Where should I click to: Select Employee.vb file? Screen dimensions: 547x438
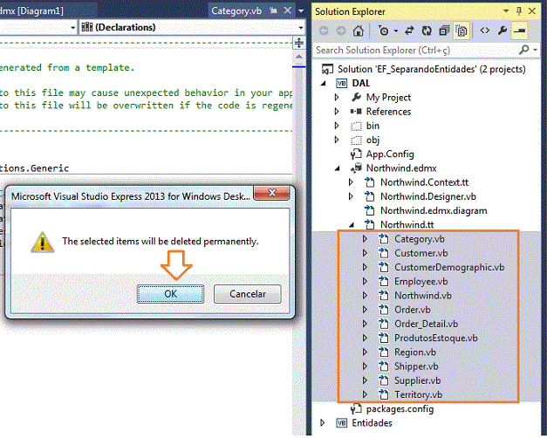[421, 281]
